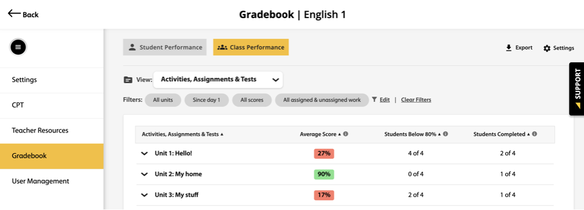Expand the Unit 1: Hello! row
Screen dimensions: 584x210
click(x=144, y=154)
